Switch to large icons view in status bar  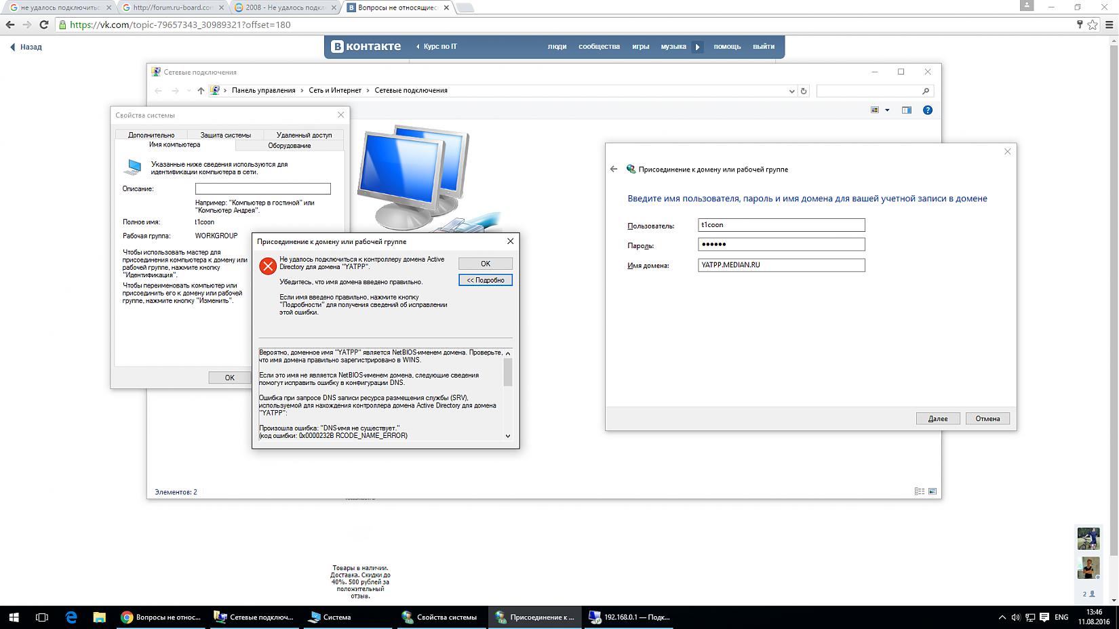pyautogui.click(x=932, y=491)
